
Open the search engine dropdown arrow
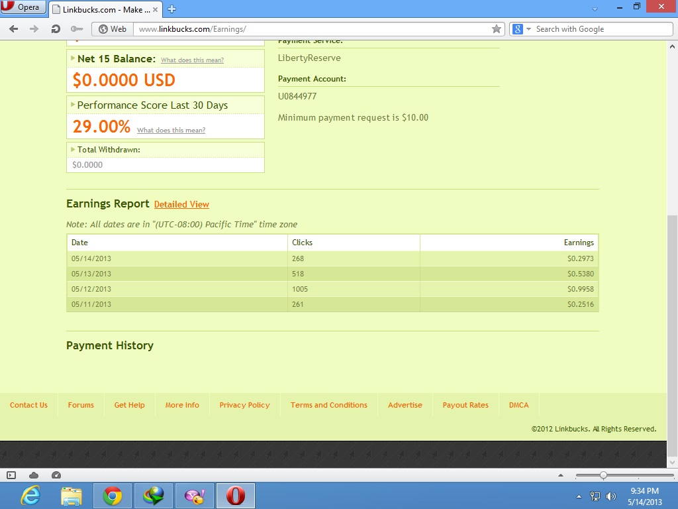pos(528,29)
